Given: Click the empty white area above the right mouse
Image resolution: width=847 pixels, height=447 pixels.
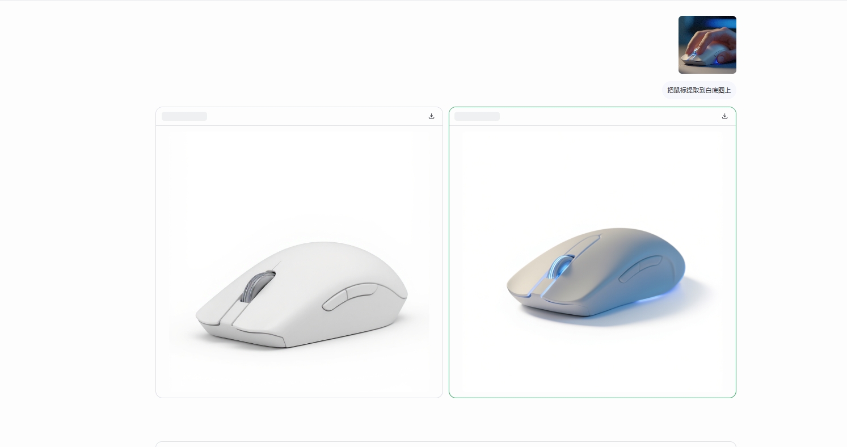Looking at the screenshot, I should 592,176.
